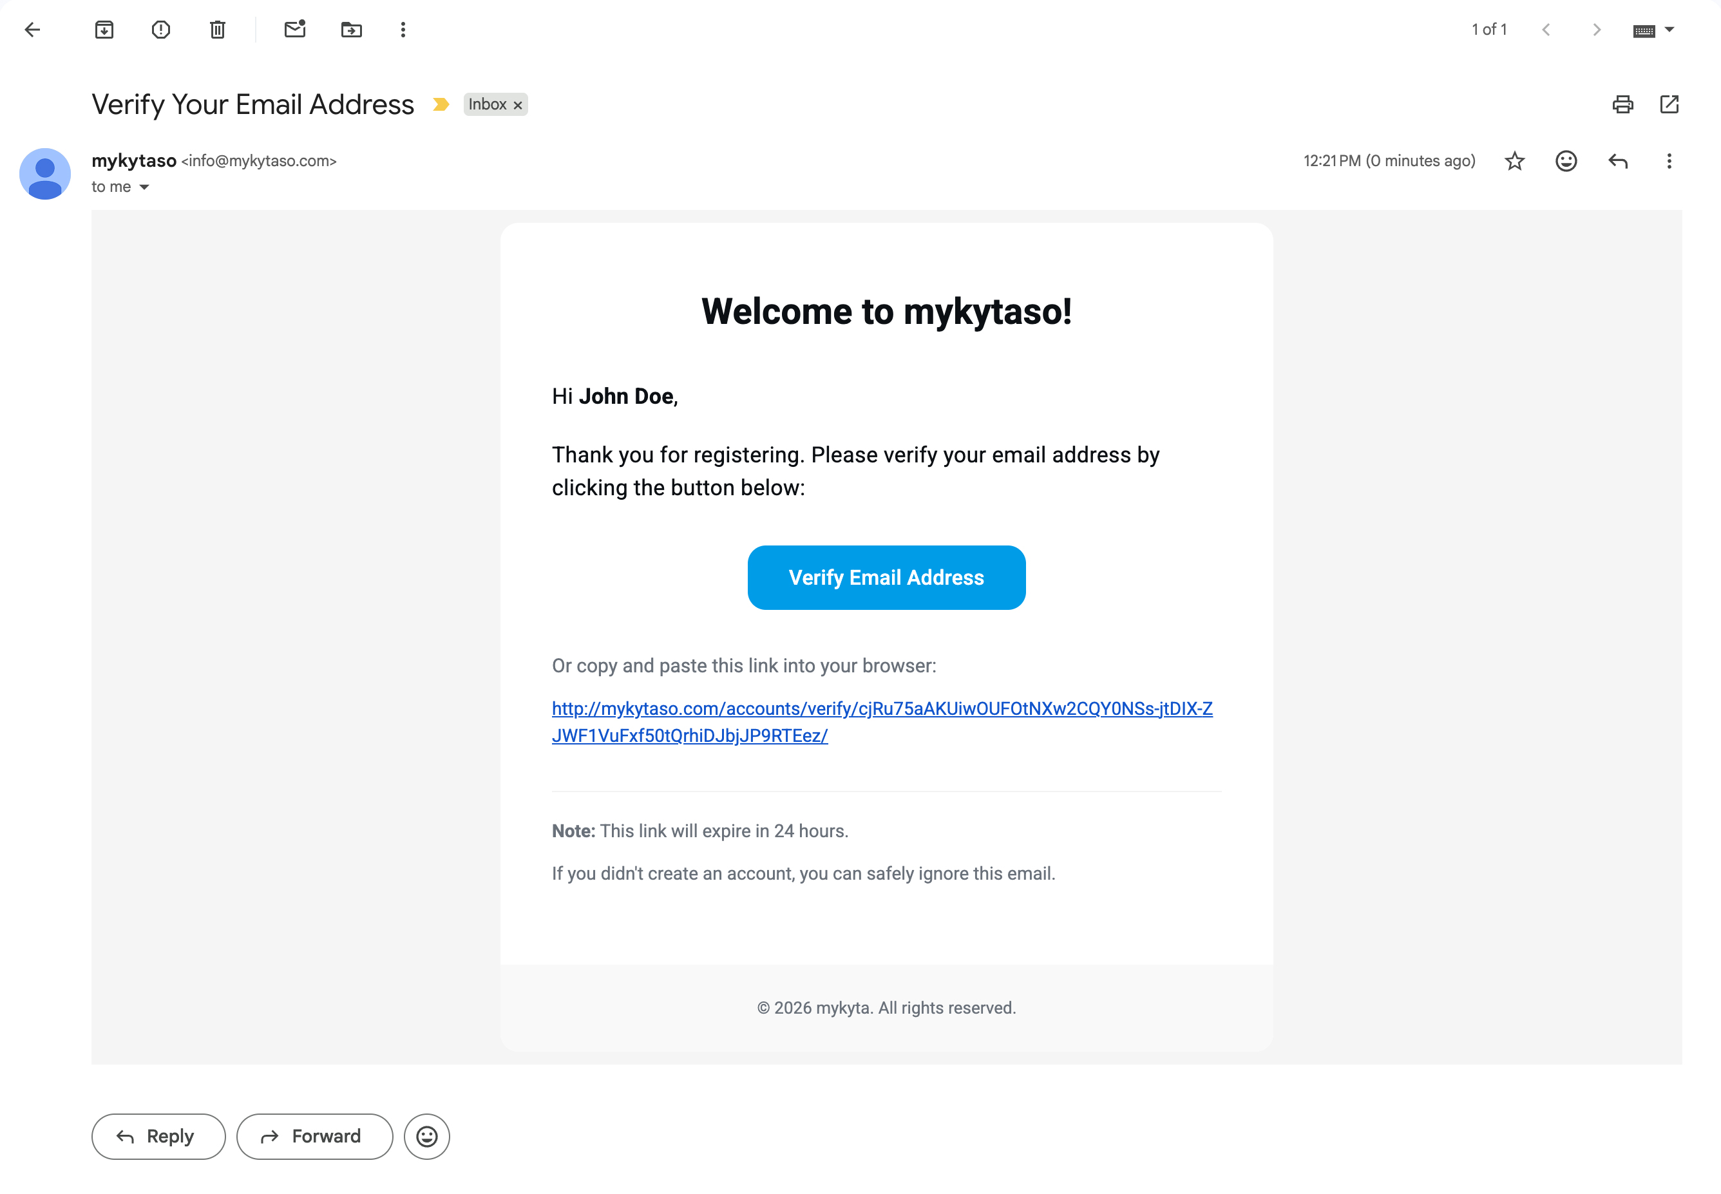
Task: Add emoji reaction next to timestamp
Action: click(x=1566, y=161)
